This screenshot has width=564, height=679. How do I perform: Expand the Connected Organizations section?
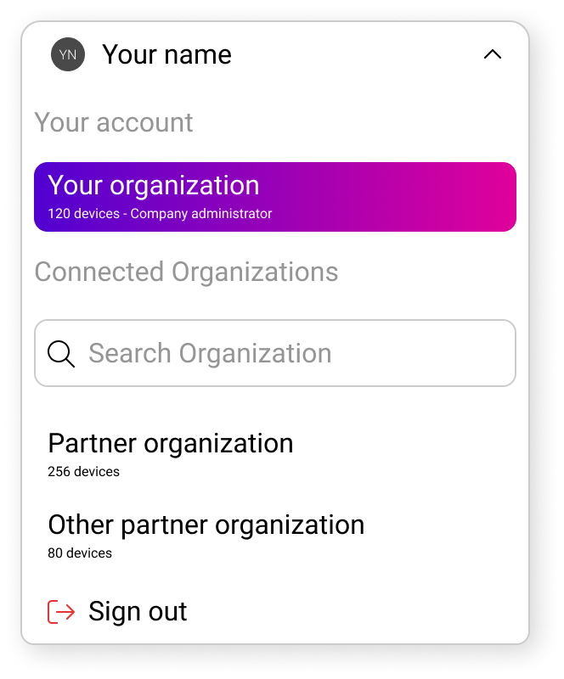[x=186, y=272]
